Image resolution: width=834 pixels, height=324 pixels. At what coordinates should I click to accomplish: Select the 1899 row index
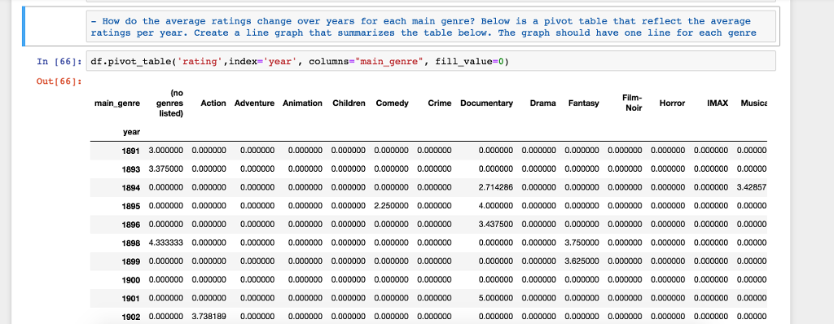131,262
